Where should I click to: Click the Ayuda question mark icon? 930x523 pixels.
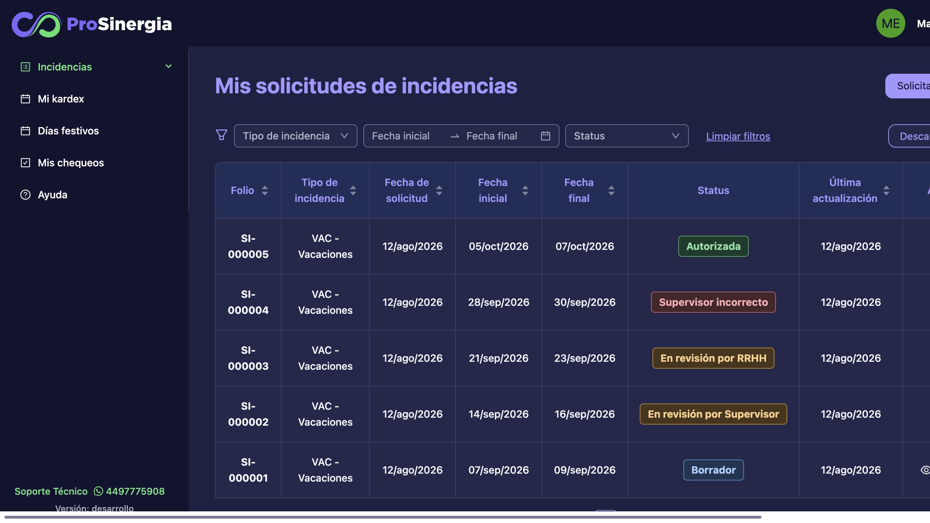tap(25, 195)
